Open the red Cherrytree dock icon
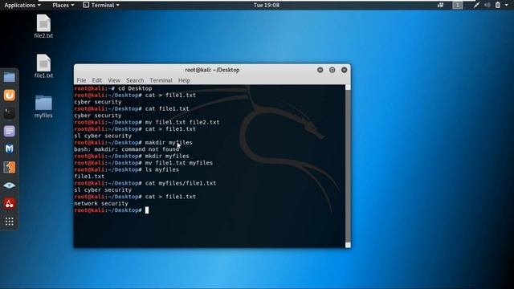The height and width of the screenshot is (289, 514). 9,203
